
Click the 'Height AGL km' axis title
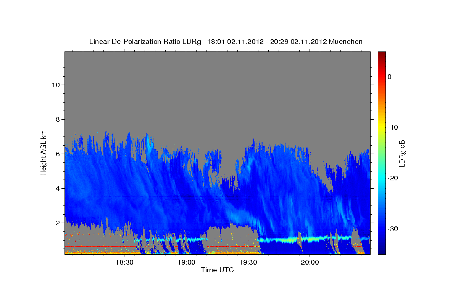(44, 152)
